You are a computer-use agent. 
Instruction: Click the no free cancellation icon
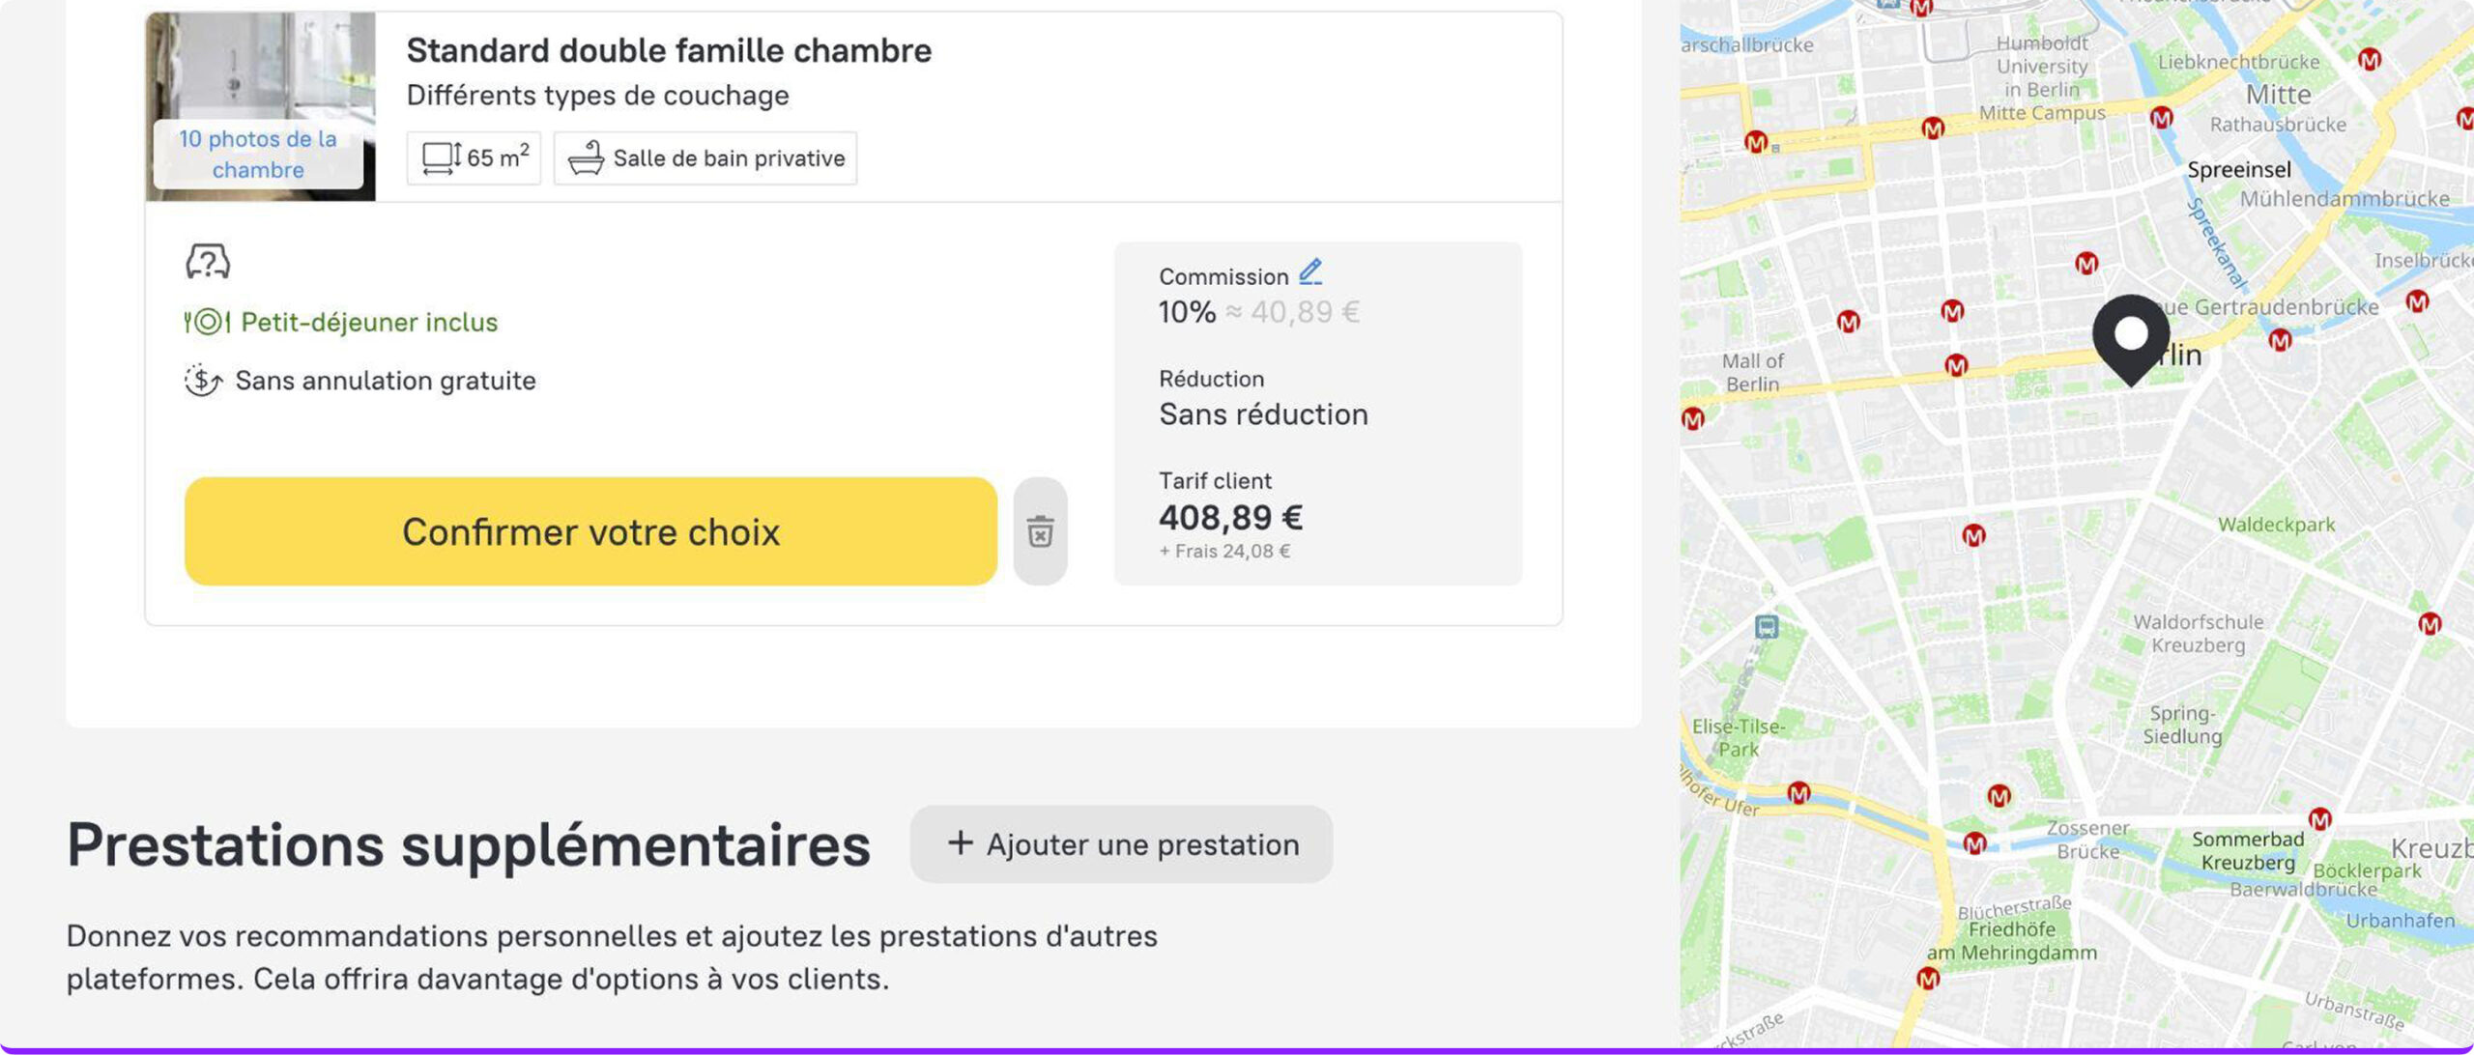(203, 381)
